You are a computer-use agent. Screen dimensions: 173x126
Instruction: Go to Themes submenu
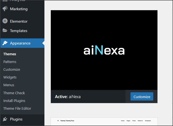[x=10, y=54]
